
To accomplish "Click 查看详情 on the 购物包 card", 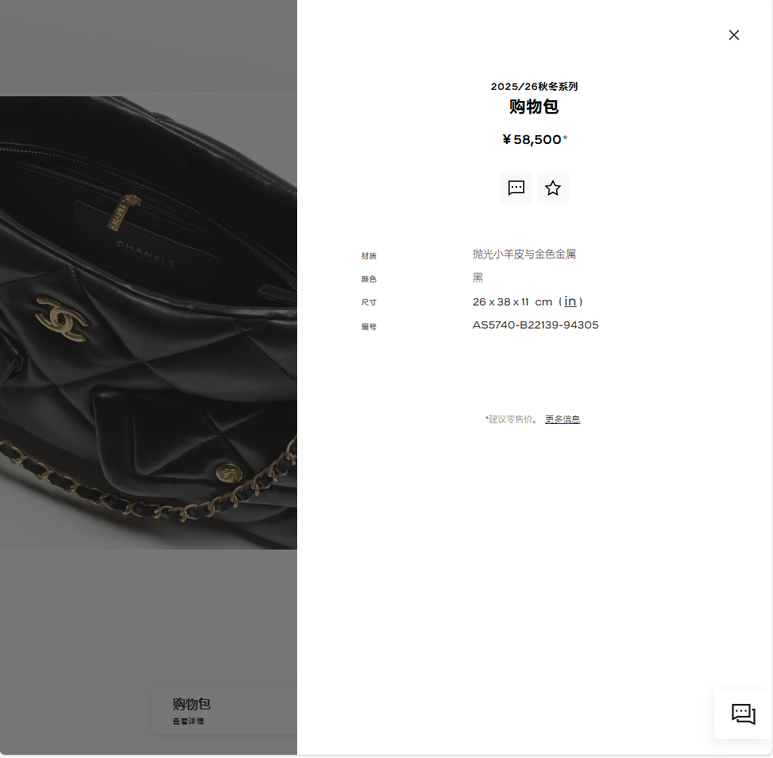I will point(188,721).
